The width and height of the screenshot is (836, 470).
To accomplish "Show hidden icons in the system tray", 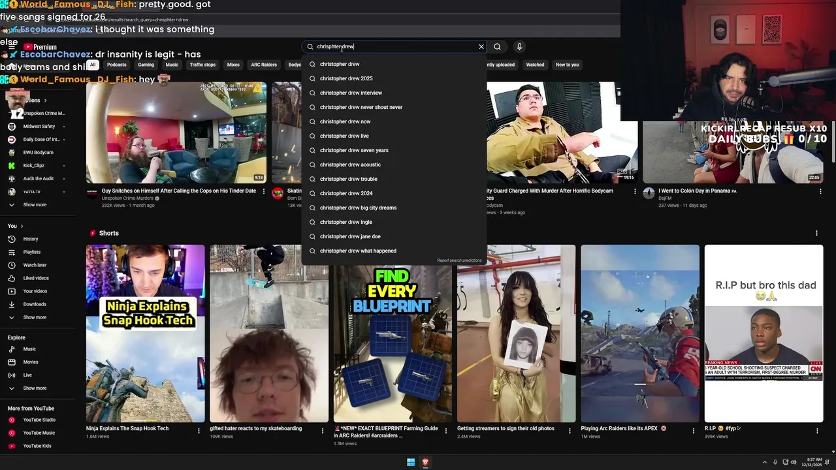I will [765, 462].
